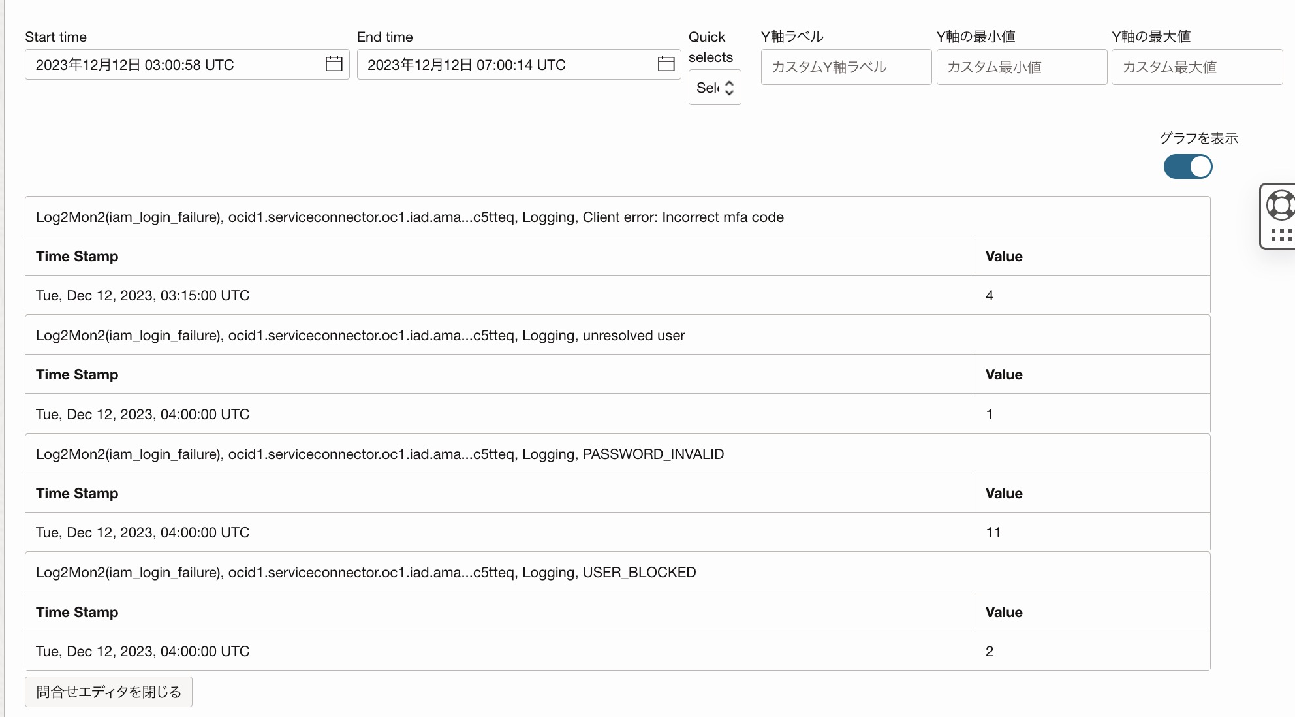Select the Incorrect mfa code metric header
The image size is (1295, 717).
(410, 217)
